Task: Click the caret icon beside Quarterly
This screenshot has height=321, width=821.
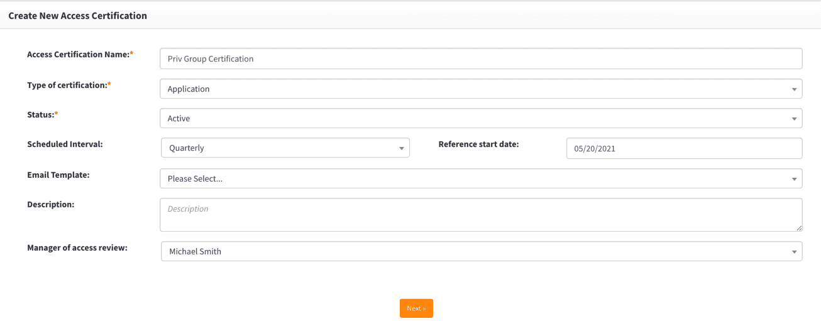Action: point(402,149)
